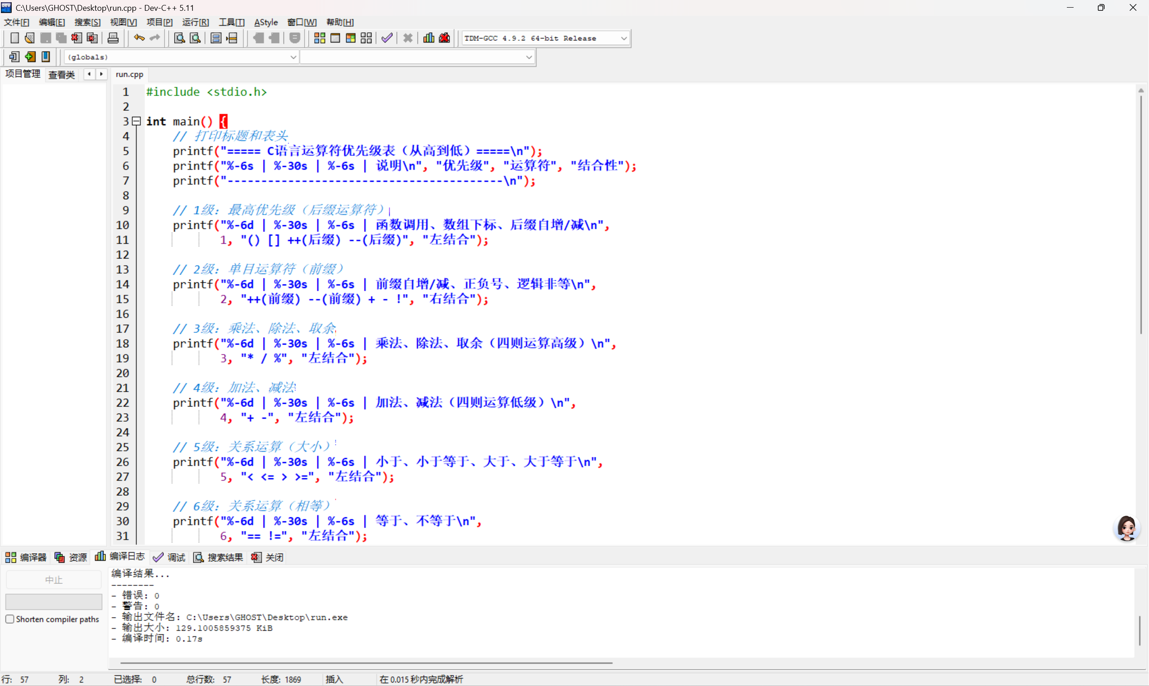Open the AStyle menu
Image resolution: width=1149 pixels, height=686 pixels.
pyautogui.click(x=266, y=22)
